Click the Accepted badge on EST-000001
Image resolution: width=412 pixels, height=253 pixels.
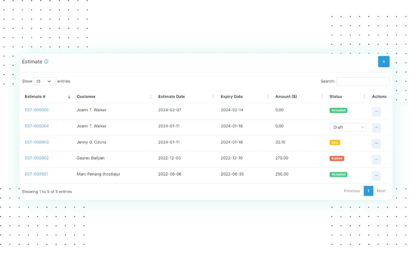tap(338, 174)
